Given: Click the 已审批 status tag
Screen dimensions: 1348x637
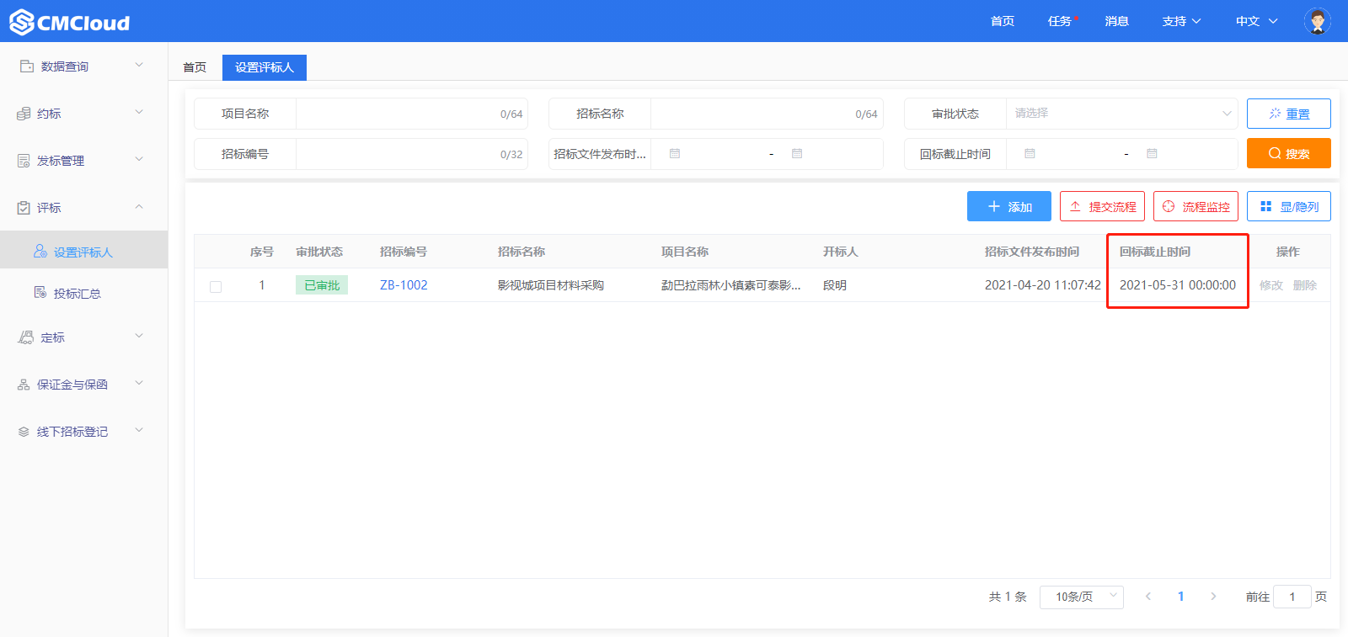Looking at the screenshot, I should [322, 285].
